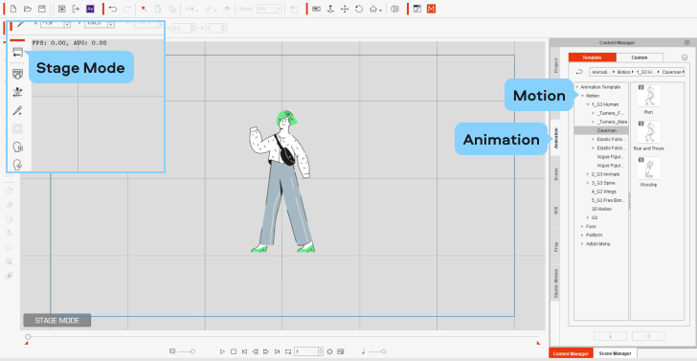
Task: Toggle the Stage Mode icon in left toolbar
Action: tap(18, 53)
